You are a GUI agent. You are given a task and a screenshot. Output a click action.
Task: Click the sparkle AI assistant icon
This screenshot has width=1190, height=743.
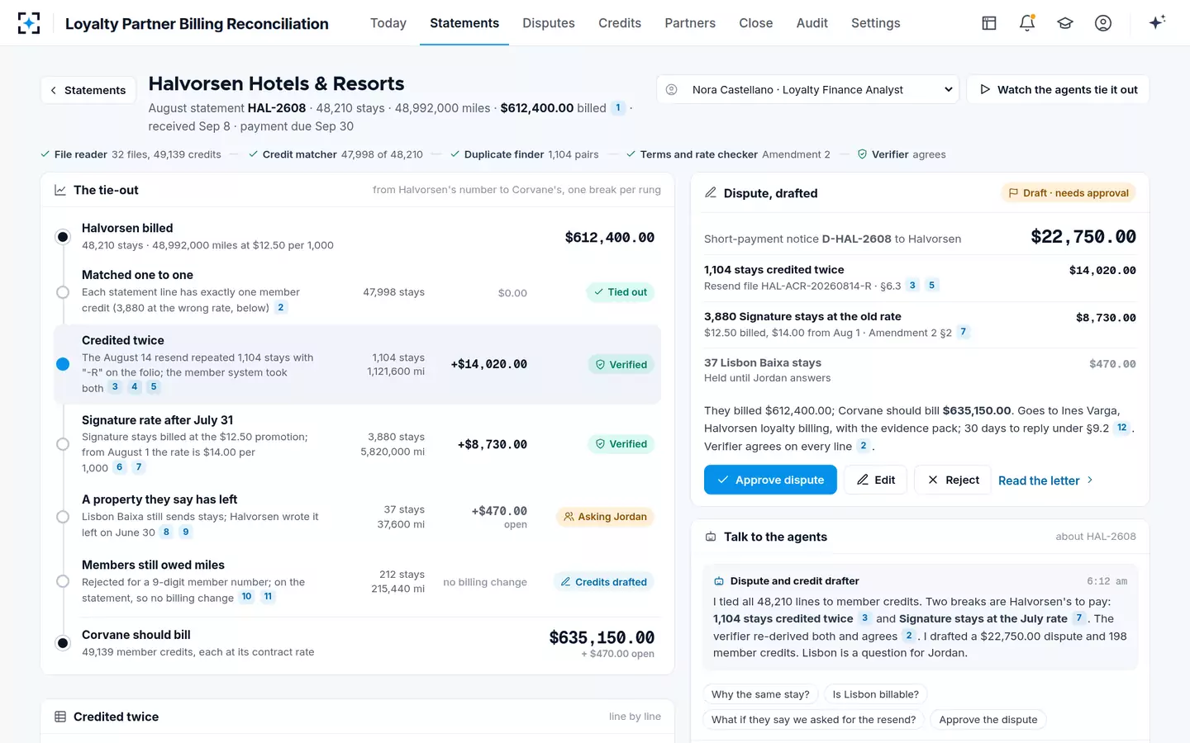[x=1157, y=22]
